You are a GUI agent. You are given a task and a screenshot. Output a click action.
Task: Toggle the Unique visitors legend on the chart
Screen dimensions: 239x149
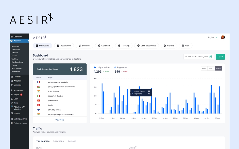102,67
